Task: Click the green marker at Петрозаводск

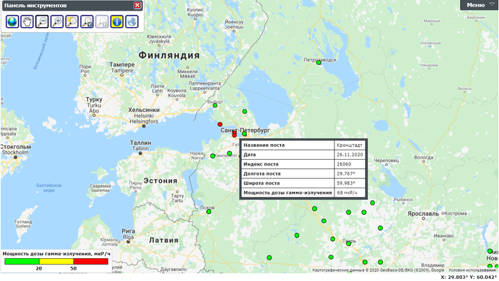Action: pos(319,63)
